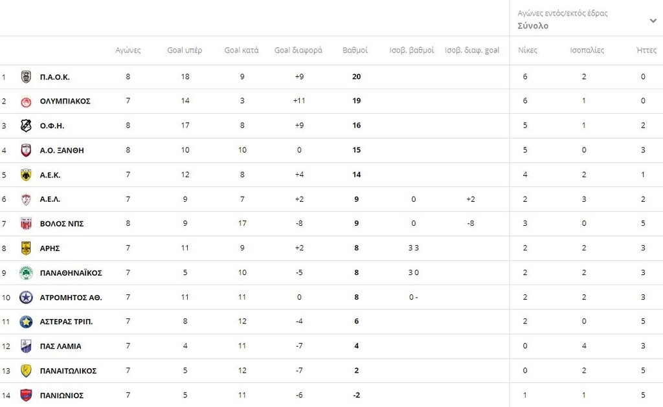Click the Πανιώνιος red-blue crest
The image size is (663, 407).
pyautogui.click(x=26, y=395)
